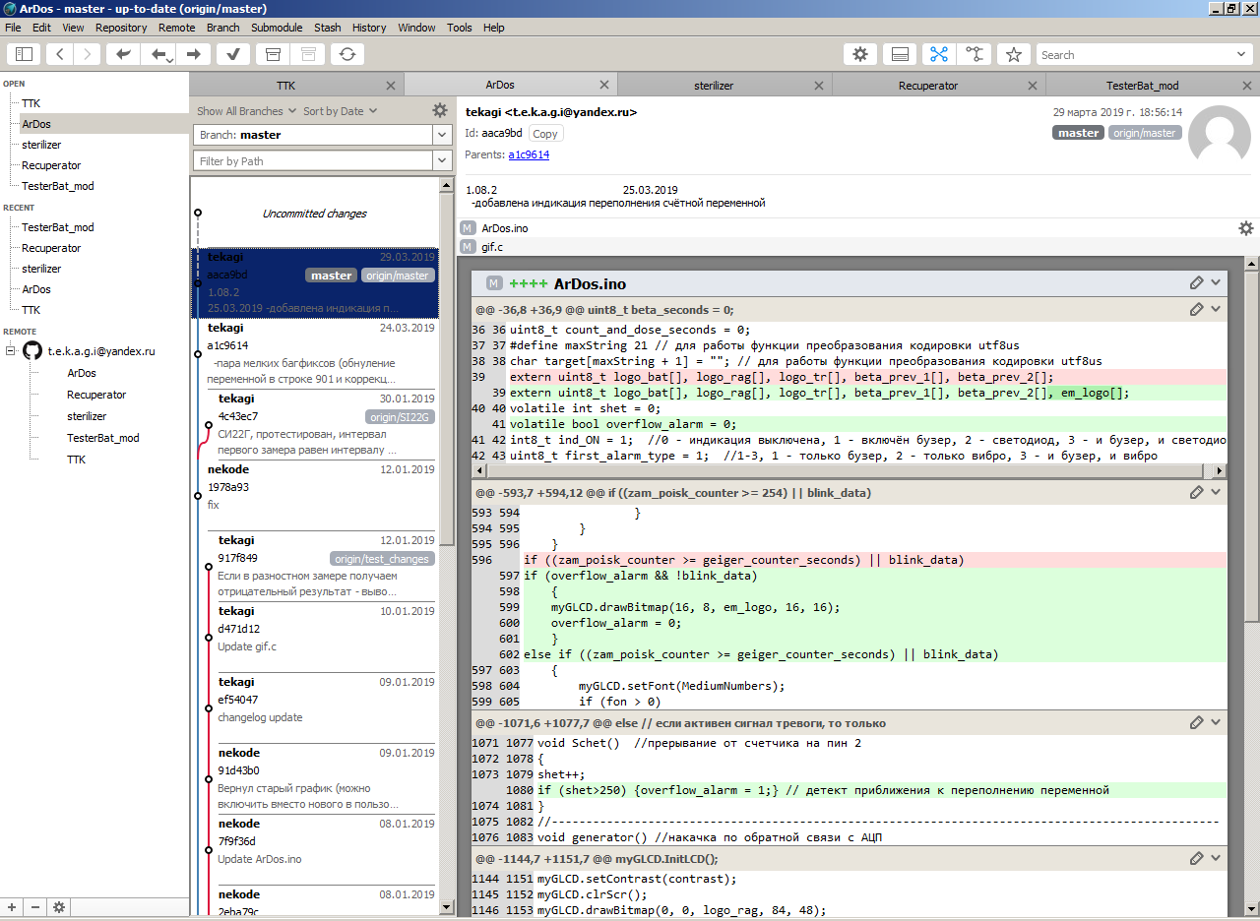Switch to the tree view mode
The width and height of the screenshot is (1260, 921).
pos(974,54)
